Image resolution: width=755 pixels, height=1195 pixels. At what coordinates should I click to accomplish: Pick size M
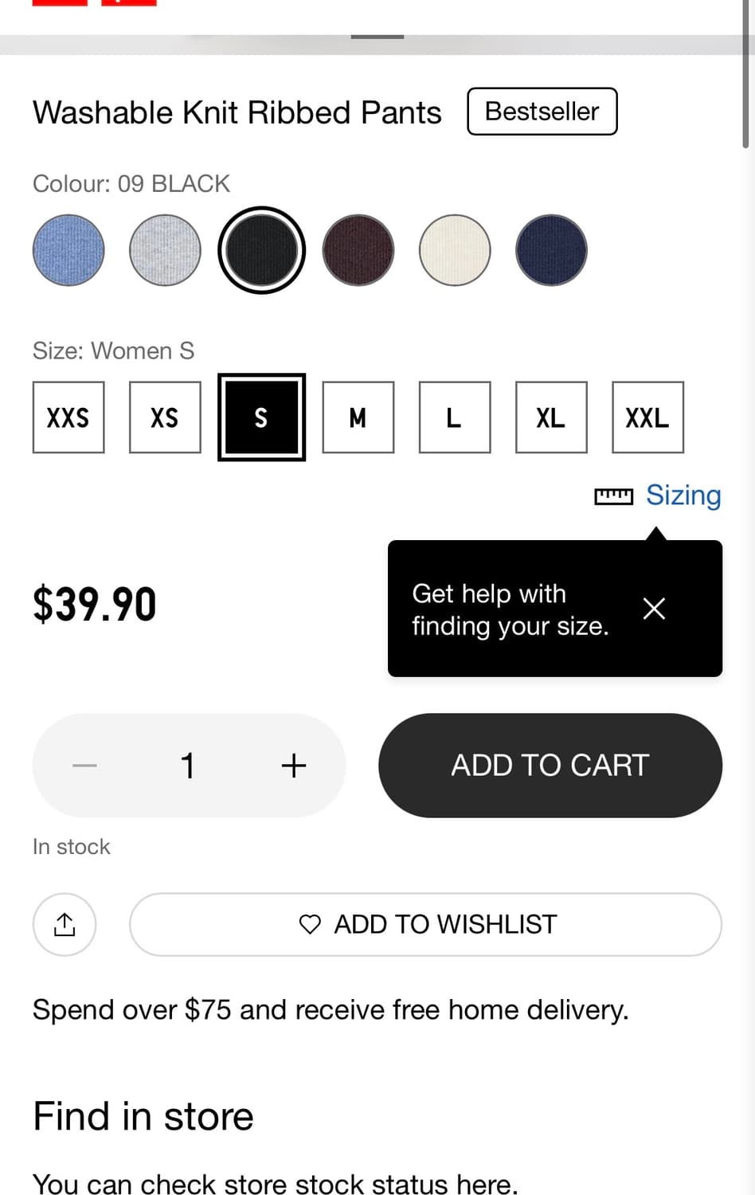coord(358,417)
